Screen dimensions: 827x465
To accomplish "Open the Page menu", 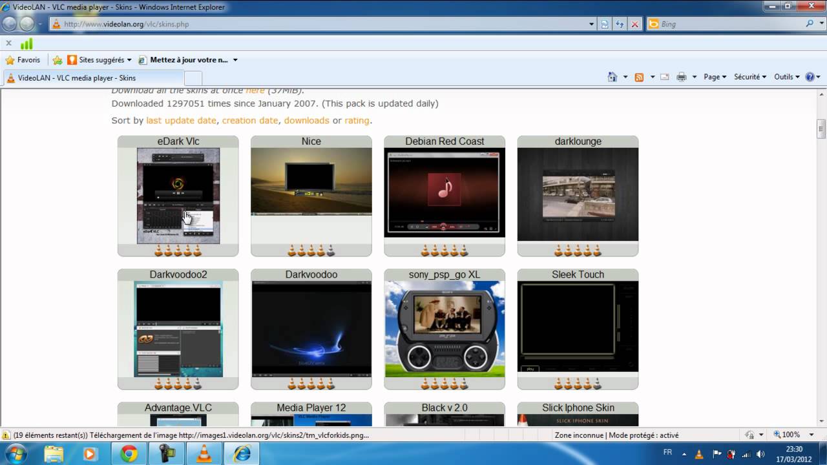I will (715, 77).
